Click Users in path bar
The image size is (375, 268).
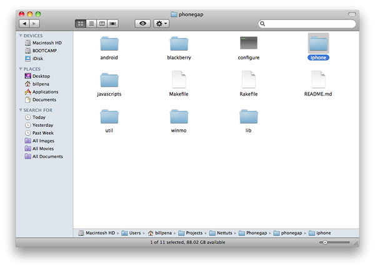[131, 233]
